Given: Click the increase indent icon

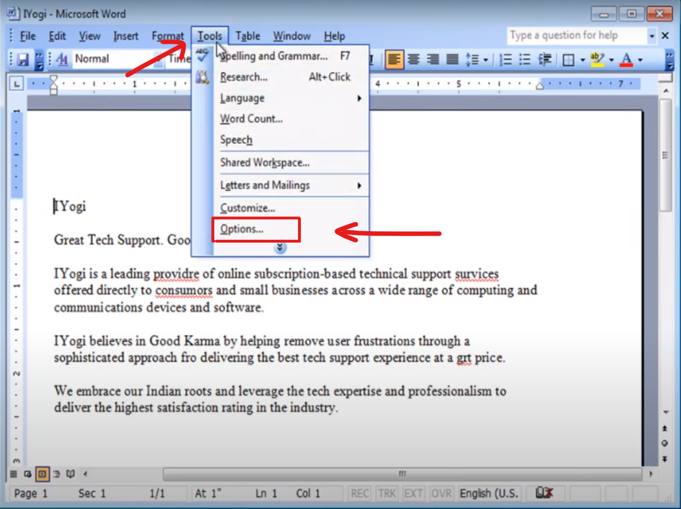Looking at the screenshot, I should 545,59.
